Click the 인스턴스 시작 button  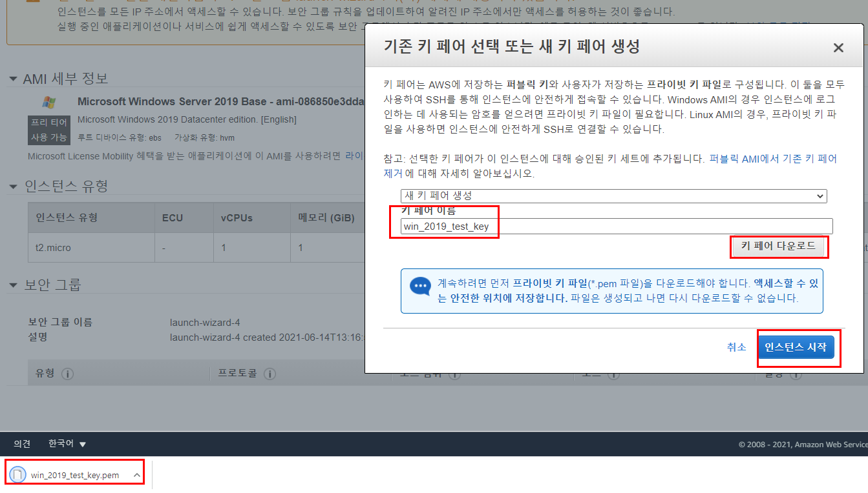(796, 347)
